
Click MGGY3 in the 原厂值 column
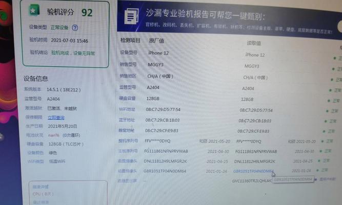155,65
